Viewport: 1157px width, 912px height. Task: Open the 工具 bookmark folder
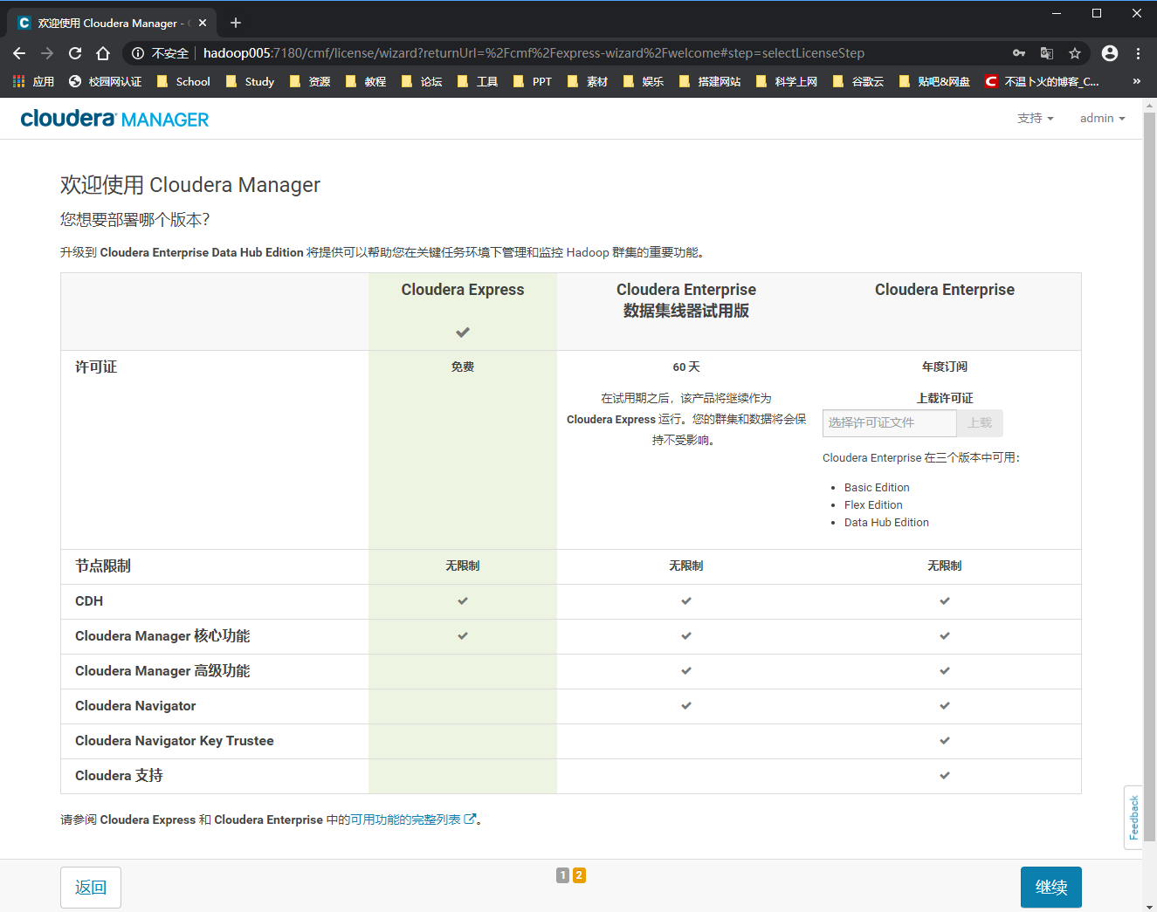click(x=478, y=81)
